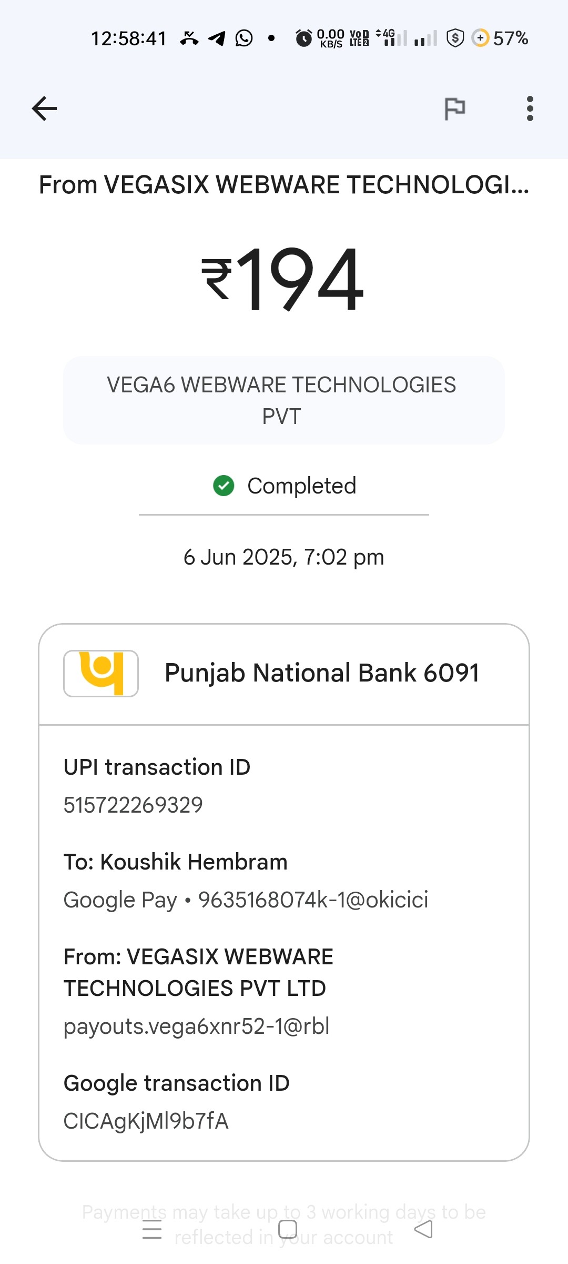The image size is (568, 1264).
Task: Select the VEGA6 WEBWARE TECHNOLOGIES PVT note
Action: point(284,400)
